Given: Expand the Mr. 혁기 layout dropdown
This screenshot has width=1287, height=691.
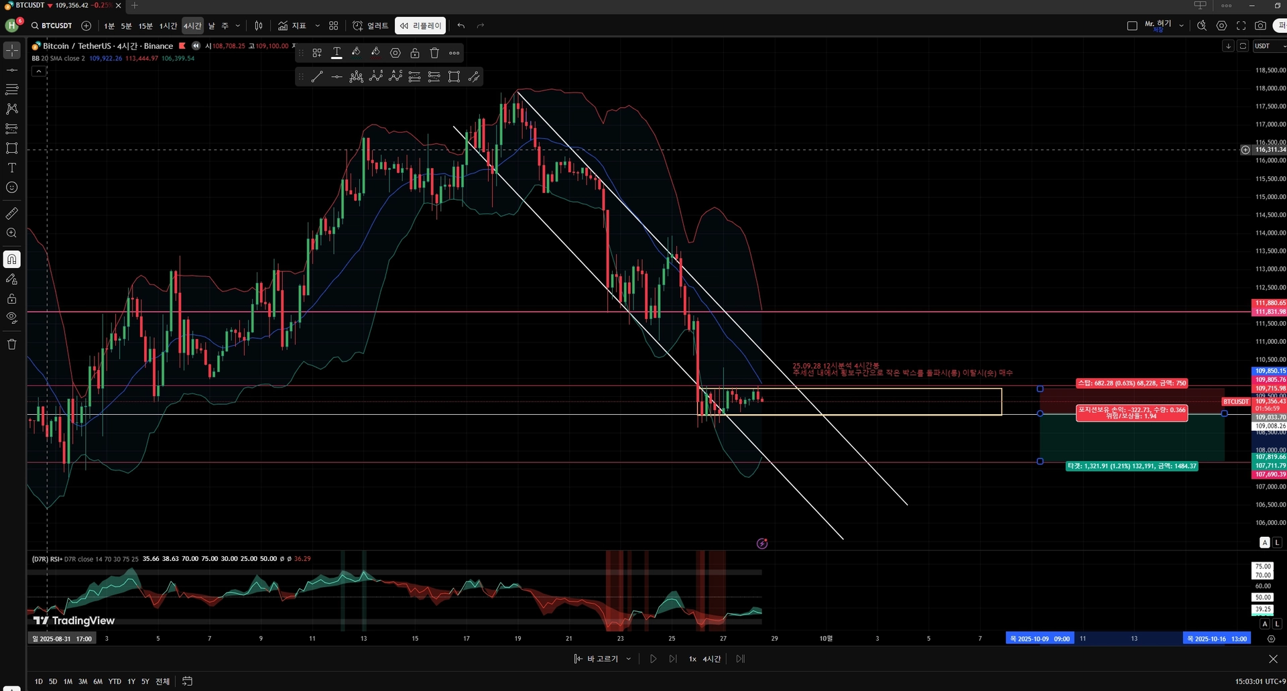Looking at the screenshot, I should pos(1181,25).
